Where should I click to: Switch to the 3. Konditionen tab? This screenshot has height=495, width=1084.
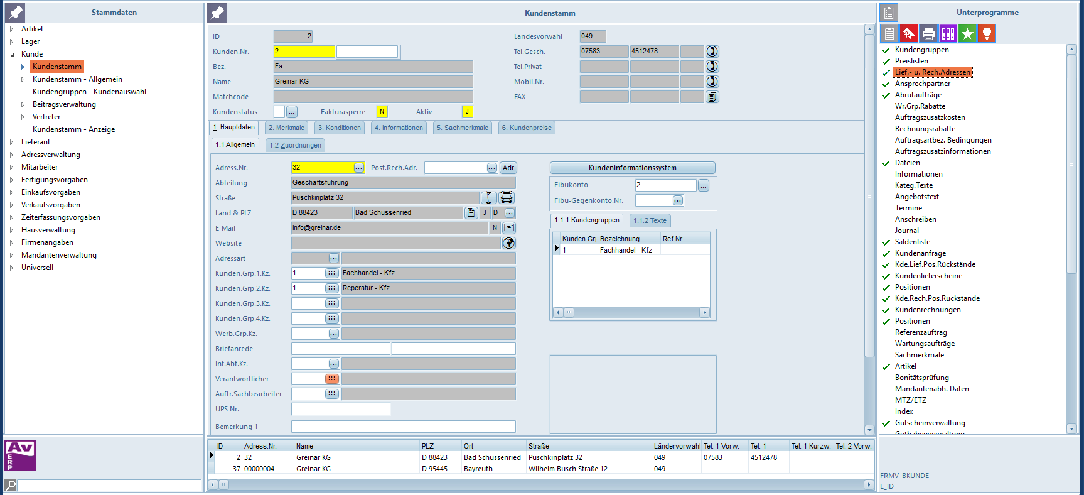(x=340, y=128)
